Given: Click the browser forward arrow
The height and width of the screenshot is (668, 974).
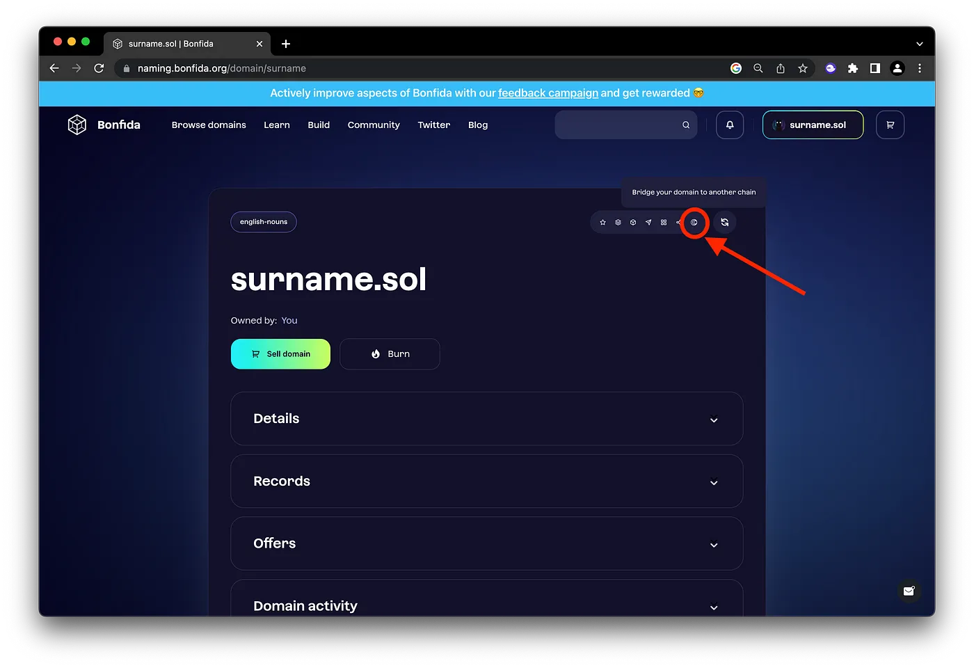Looking at the screenshot, I should click(77, 68).
